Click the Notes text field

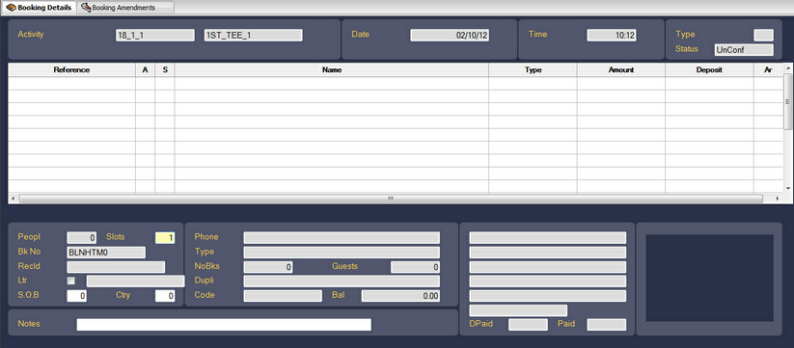[224, 325]
